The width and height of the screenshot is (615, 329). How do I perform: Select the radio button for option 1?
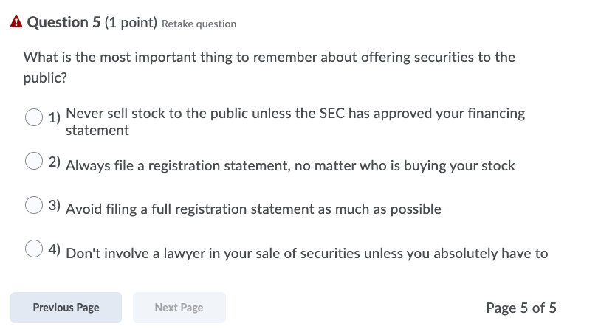click(34, 117)
